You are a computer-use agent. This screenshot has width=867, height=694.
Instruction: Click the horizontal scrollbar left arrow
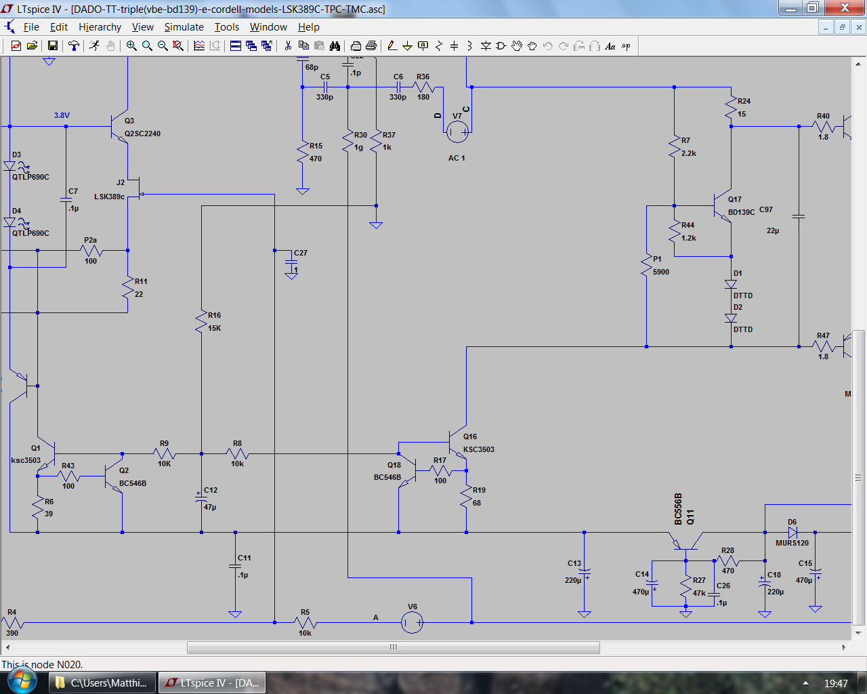pos(7,647)
